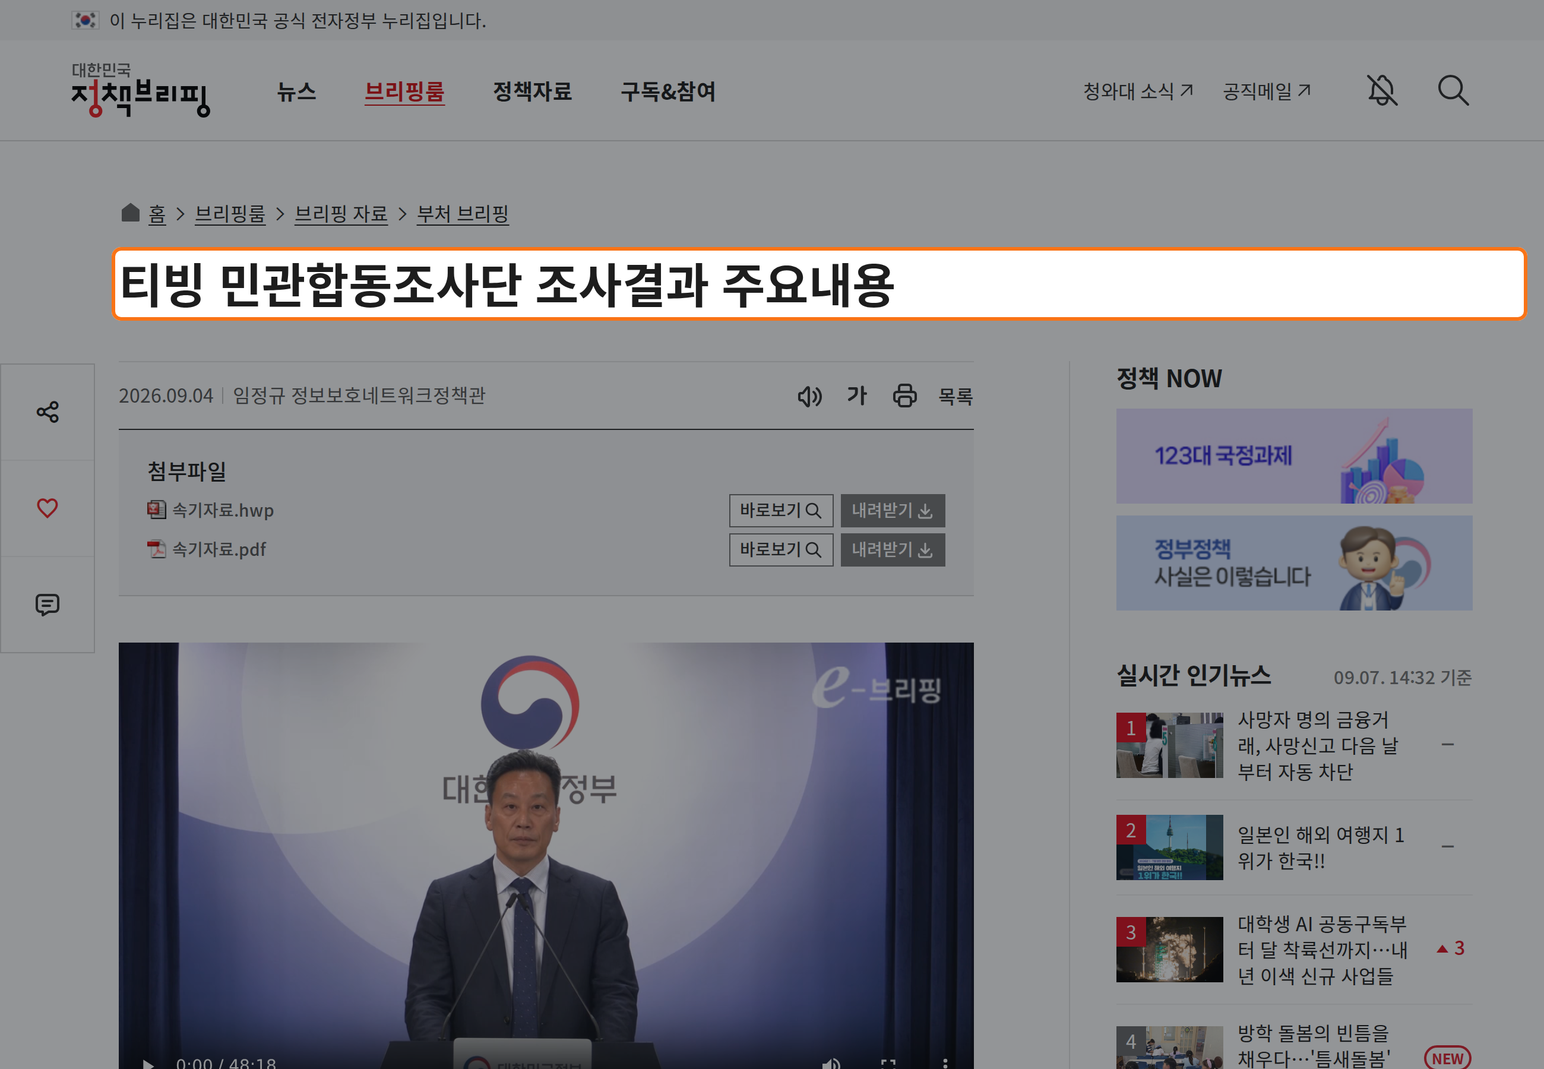Click the home icon in the breadcrumb
Image resolution: width=1544 pixels, height=1069 pixels.
tap(130, 213)
